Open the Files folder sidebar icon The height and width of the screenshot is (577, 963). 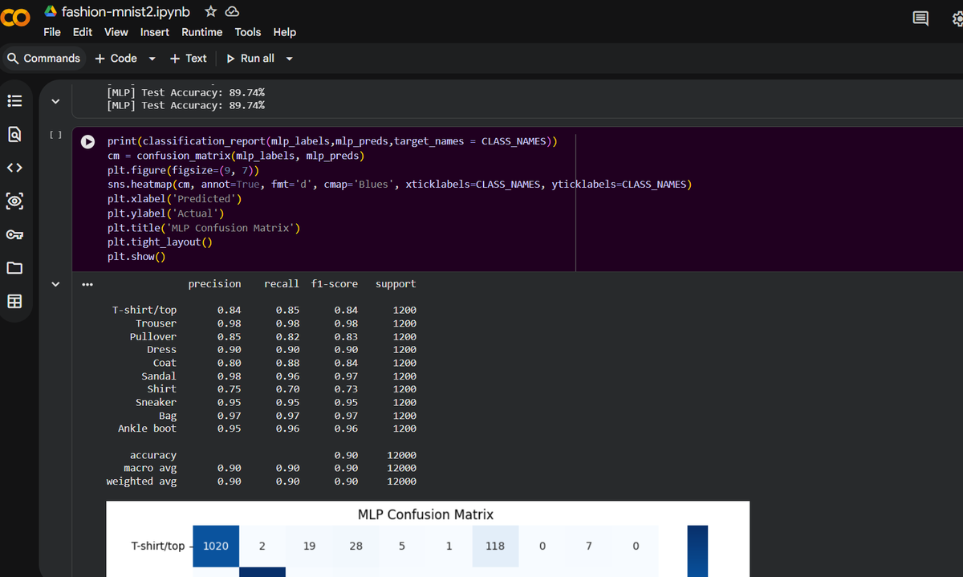(14, 267)
